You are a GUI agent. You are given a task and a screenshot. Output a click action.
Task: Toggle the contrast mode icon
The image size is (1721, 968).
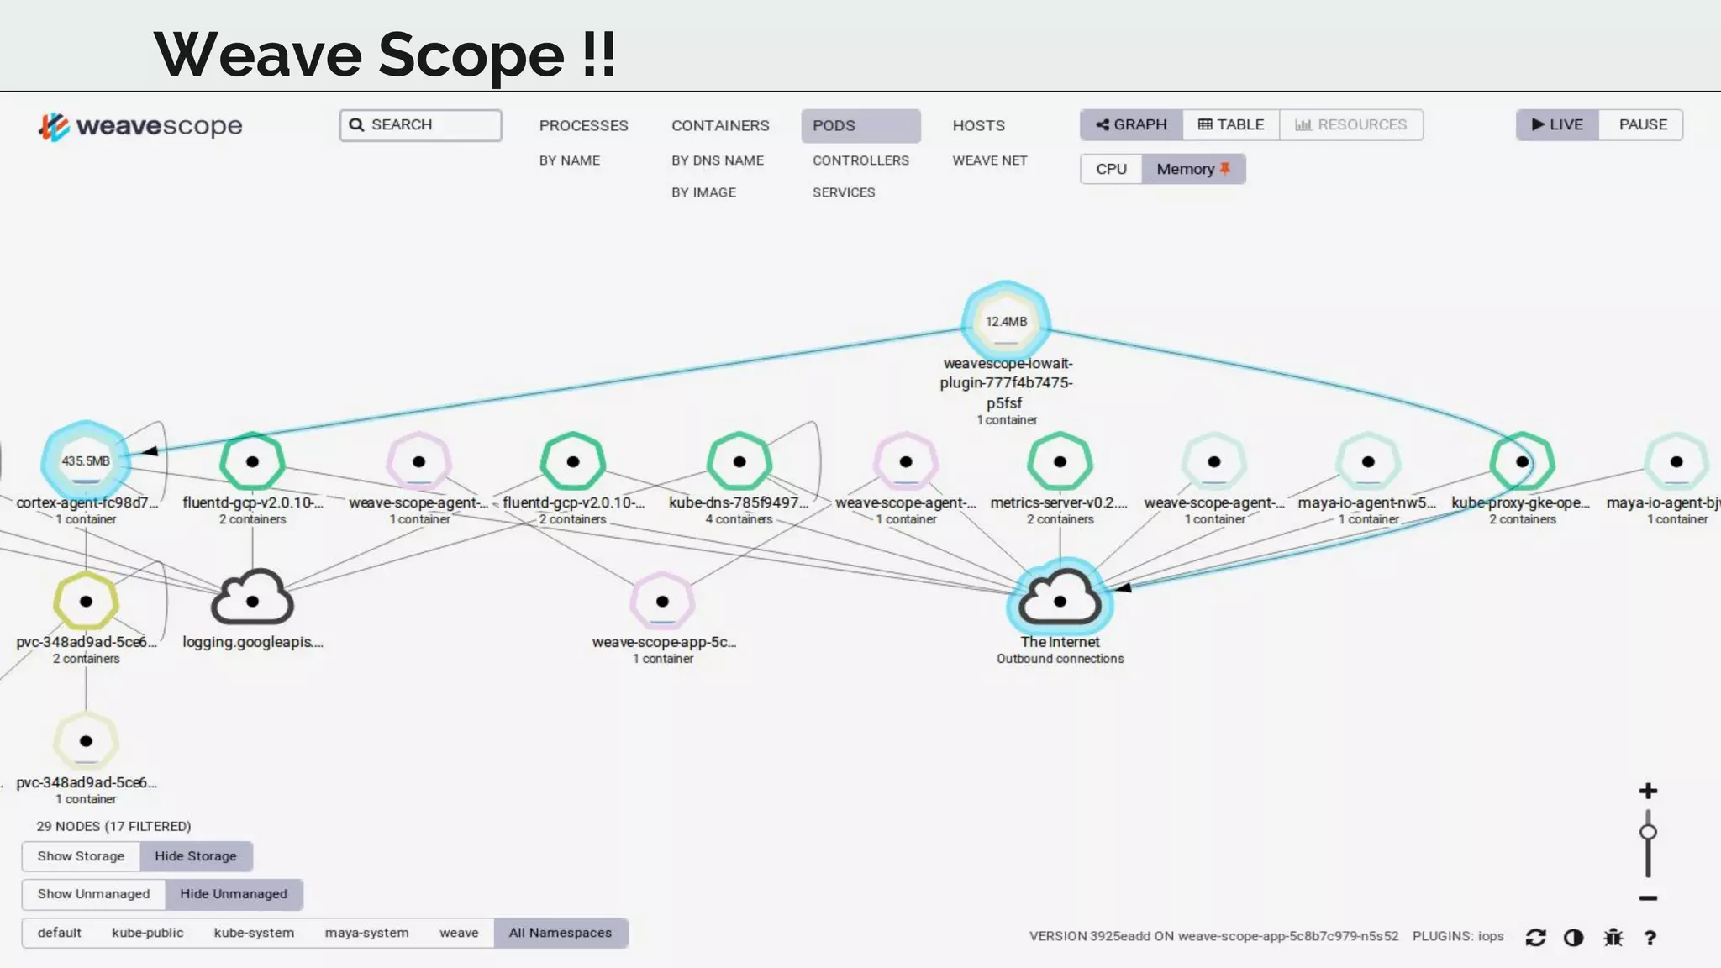(1573, 938)
